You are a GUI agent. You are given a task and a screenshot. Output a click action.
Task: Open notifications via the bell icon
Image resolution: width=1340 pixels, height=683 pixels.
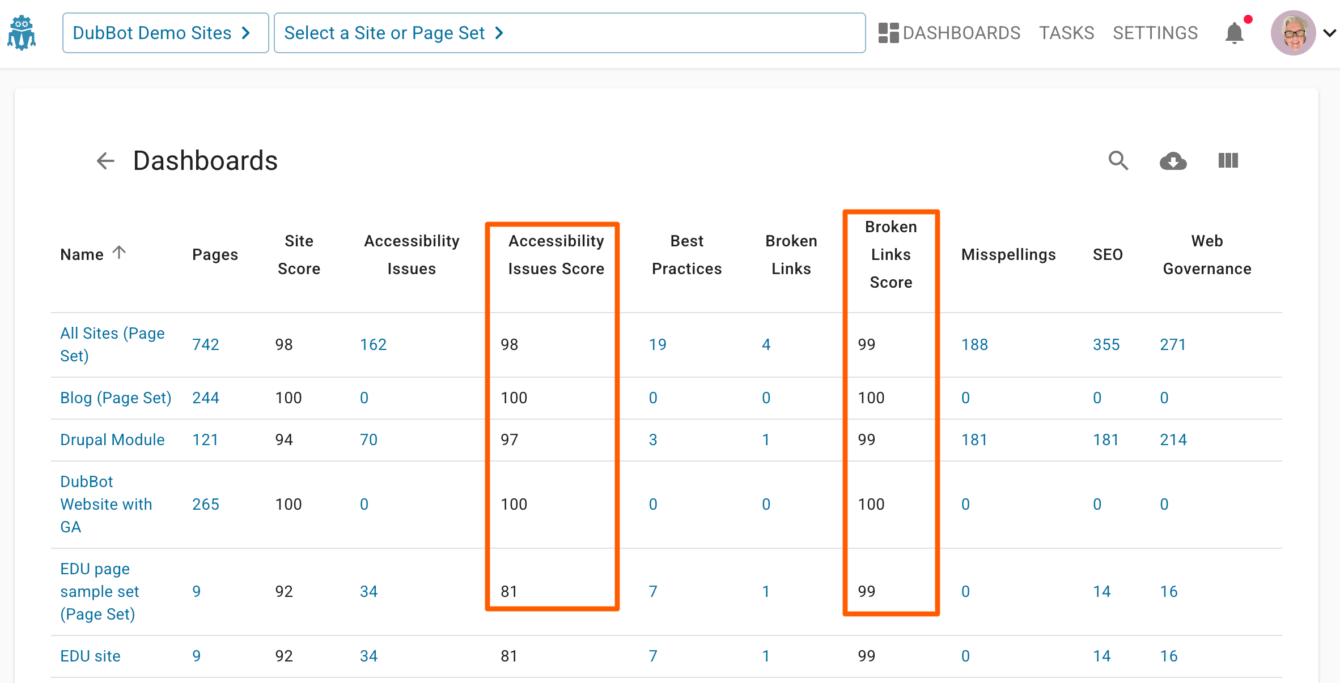pos(1234,33)
